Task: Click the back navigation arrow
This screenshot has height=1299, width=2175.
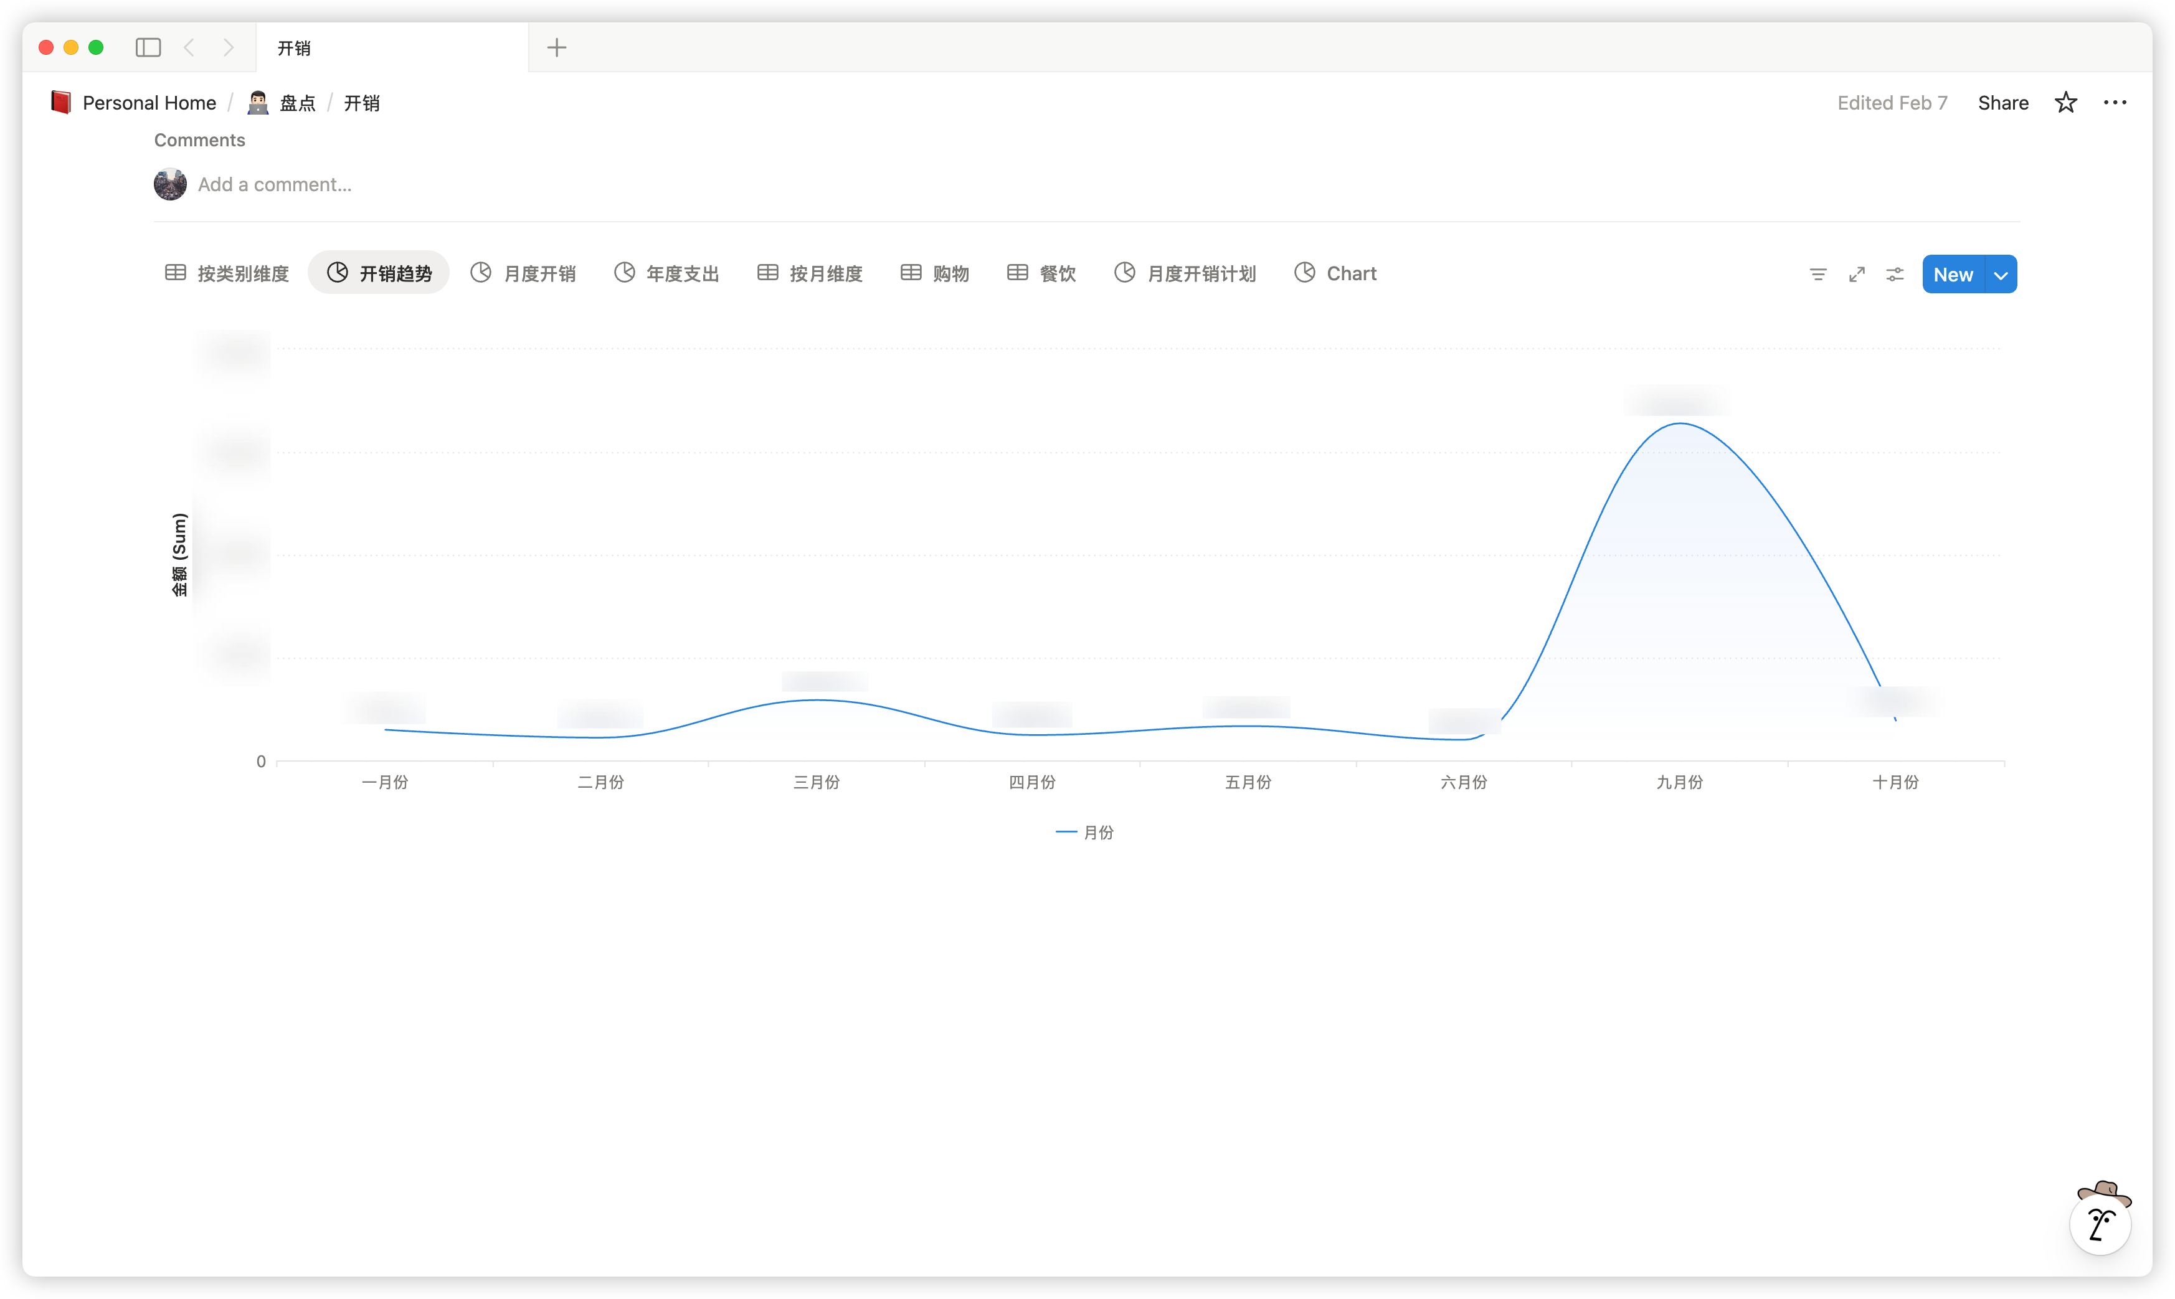Action: coord(189,47)
